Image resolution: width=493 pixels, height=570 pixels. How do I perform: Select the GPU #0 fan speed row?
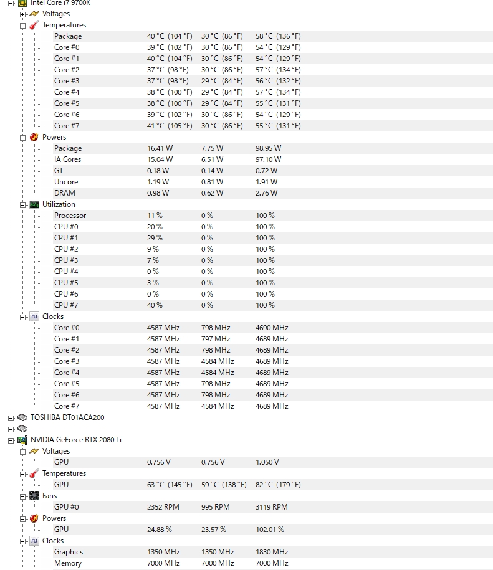(66, 507)
